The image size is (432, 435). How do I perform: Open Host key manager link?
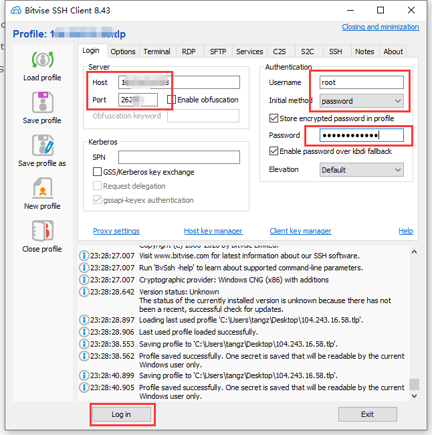[213, 231]
